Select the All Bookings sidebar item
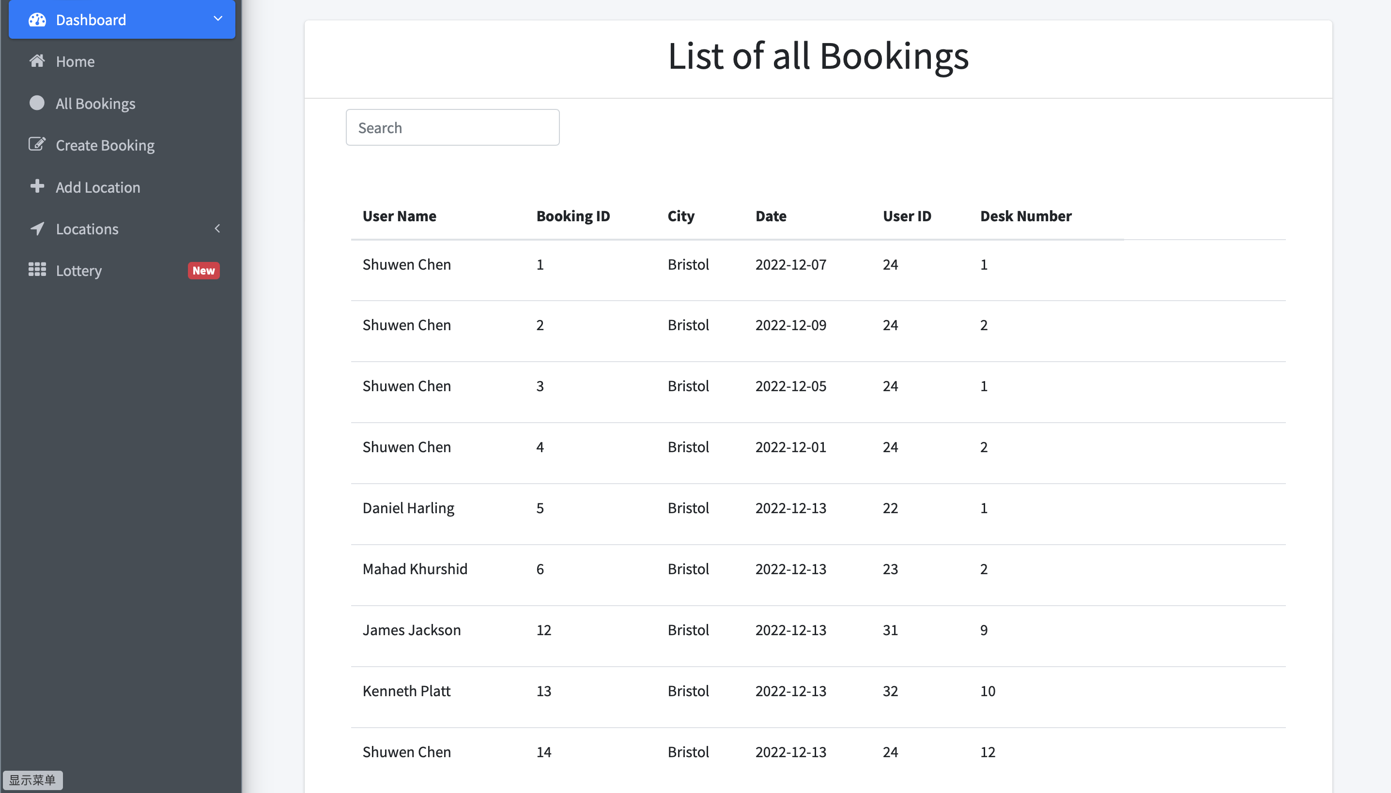 pyautogui.click(x=95, y=103)
